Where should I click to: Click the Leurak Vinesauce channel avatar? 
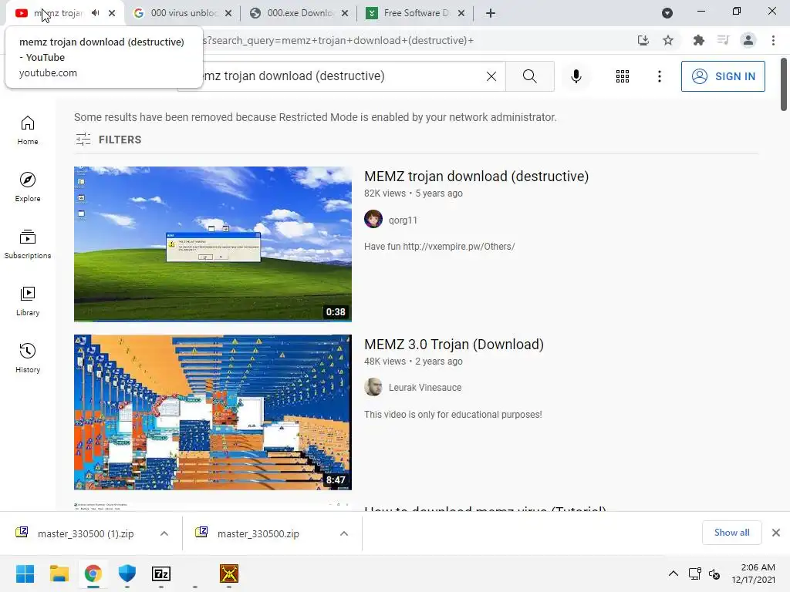tap(373, 387)
